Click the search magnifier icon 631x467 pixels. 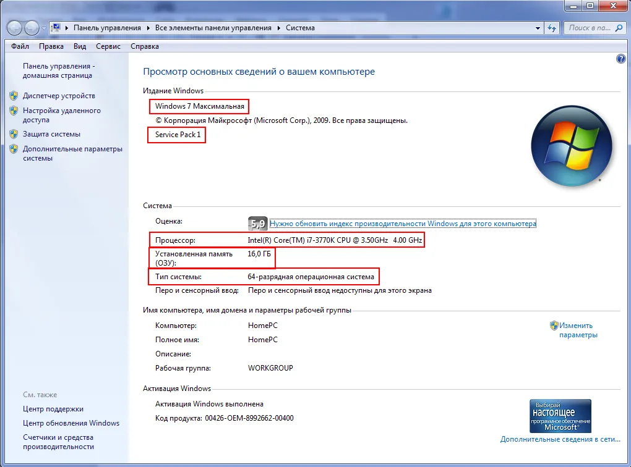619,28
